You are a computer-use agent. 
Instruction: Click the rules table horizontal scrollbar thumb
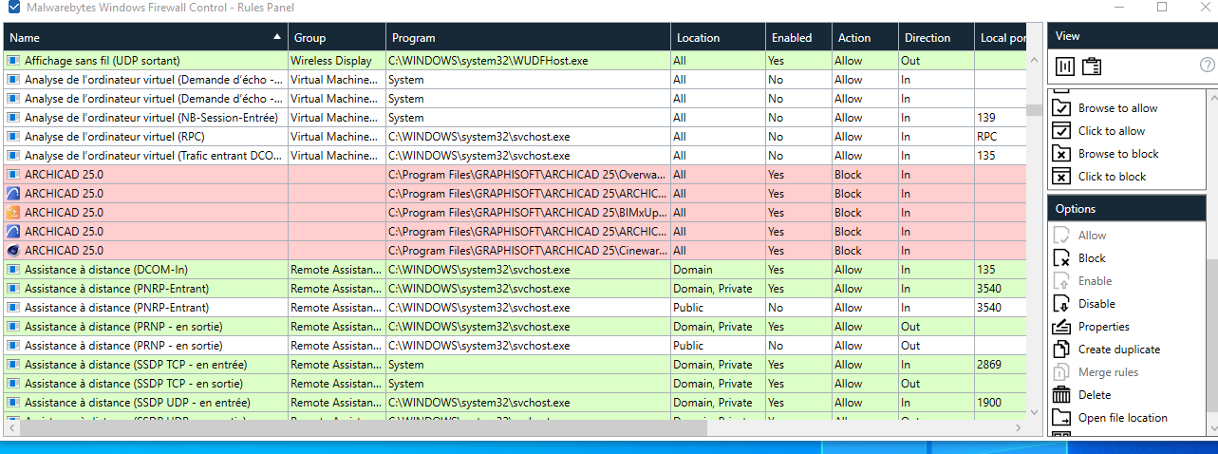[363, 428]
